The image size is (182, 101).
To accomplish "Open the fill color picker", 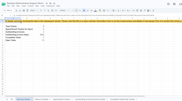I will point(100,10).
